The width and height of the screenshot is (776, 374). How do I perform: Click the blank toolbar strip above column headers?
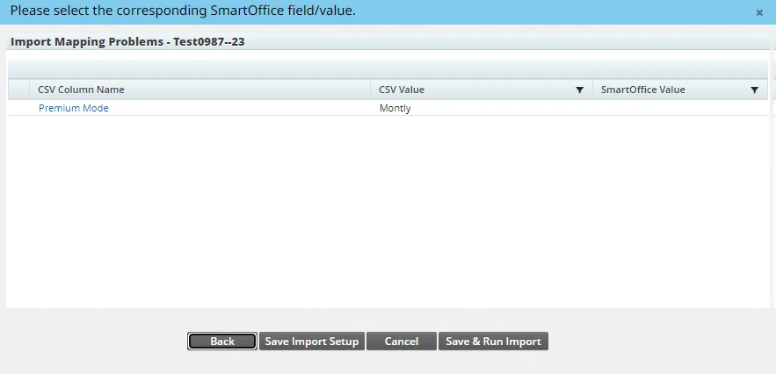coord(387,69)
